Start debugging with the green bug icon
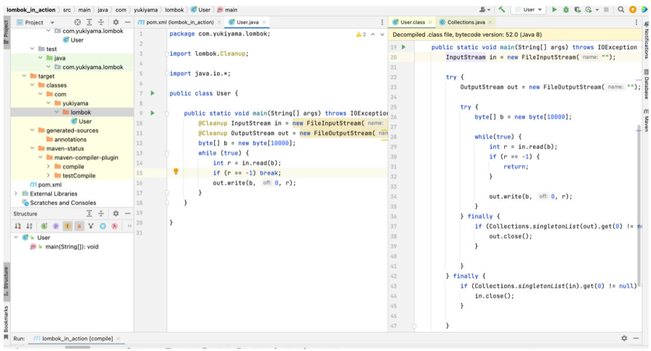Screen dimensions: 651x351 click(x=566, y=9)
